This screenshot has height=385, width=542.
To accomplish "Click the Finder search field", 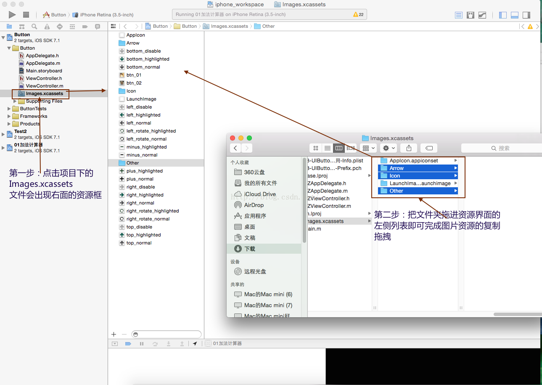I will [x=501, y=148].
